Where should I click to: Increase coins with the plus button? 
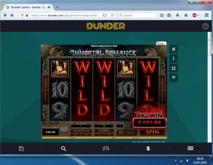[x=109, y=135]
